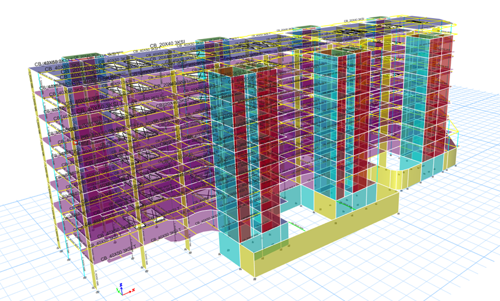Select the red square marker labeled Joint
The image size is (500, 301).
coord(75,142)
